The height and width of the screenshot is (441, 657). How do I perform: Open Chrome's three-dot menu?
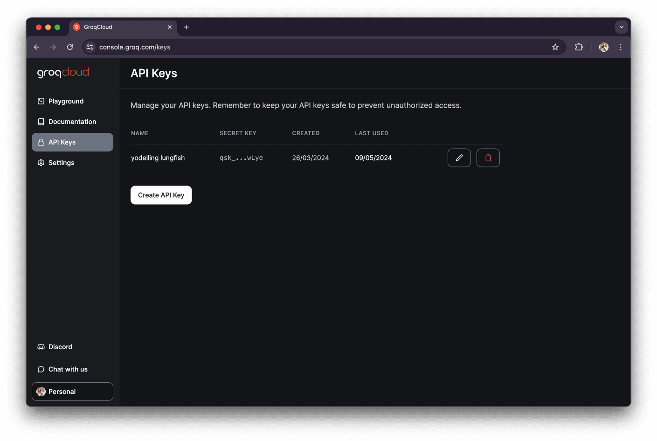click(x=621, y=47)
